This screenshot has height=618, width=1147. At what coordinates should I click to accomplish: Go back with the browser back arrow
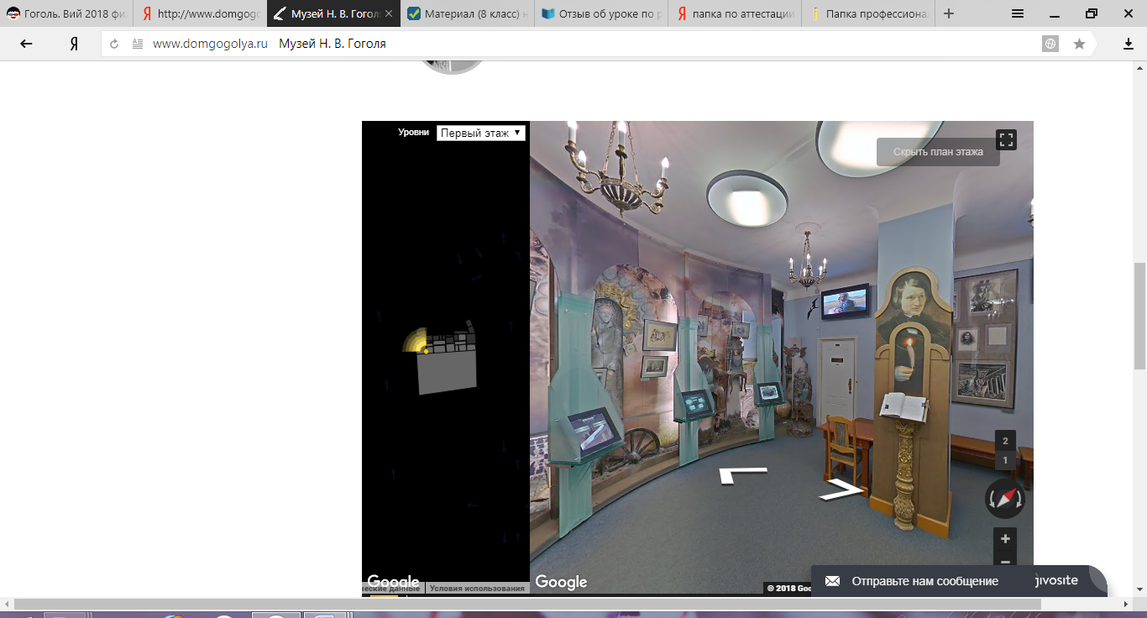click(x=26, y=44)
